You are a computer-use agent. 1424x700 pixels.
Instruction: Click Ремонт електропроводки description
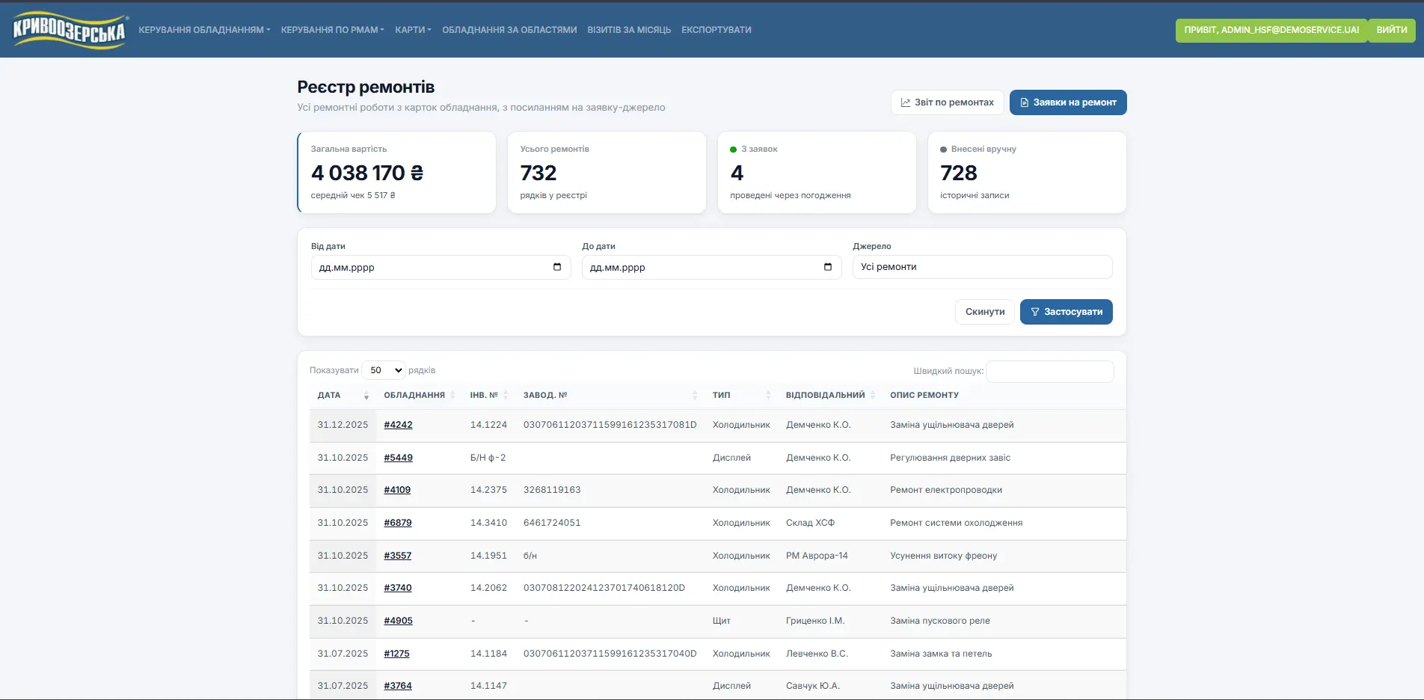point(946,490)
